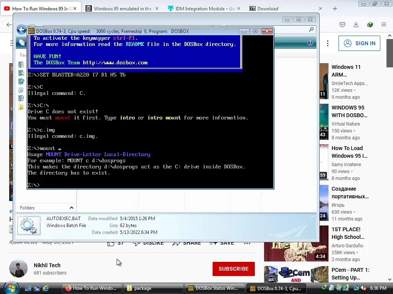This screenshot has height=294, width=393.
Task: Open the Nikhil Tech channel name
Action: click(47, 265)
